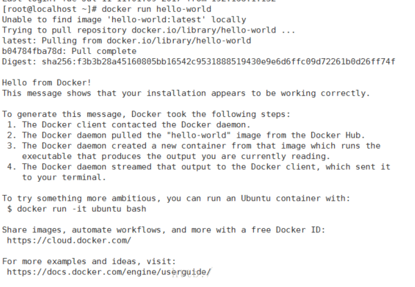The image size is (415, 287).
Task: Click the 'For more examples and ideas' line
Action: [89, 261]
